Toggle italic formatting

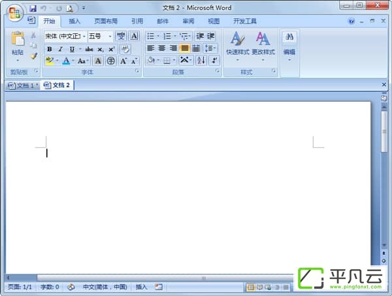(60, 49)
